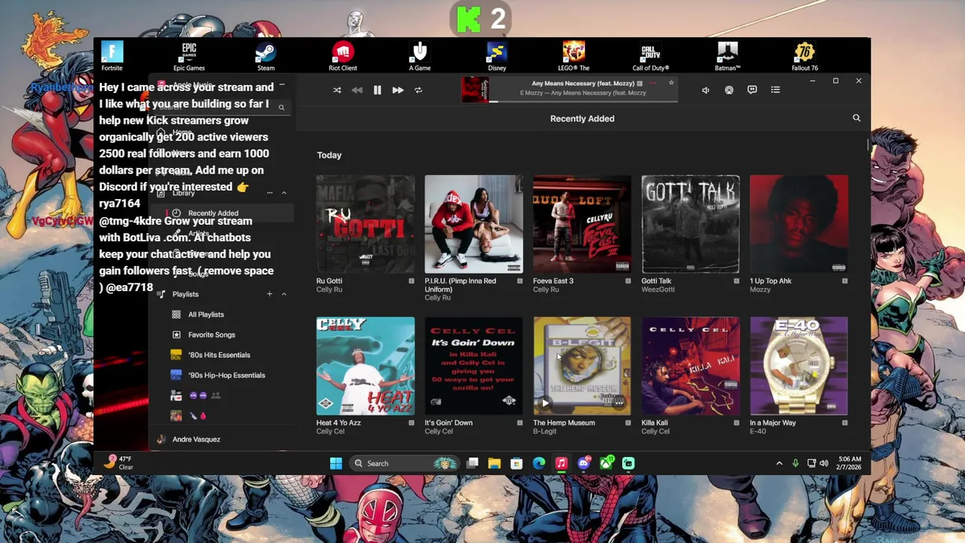The width and height of the screenshot is (965, 543).
Task: Seek along the song progress bar
Action: coord(583,101)
